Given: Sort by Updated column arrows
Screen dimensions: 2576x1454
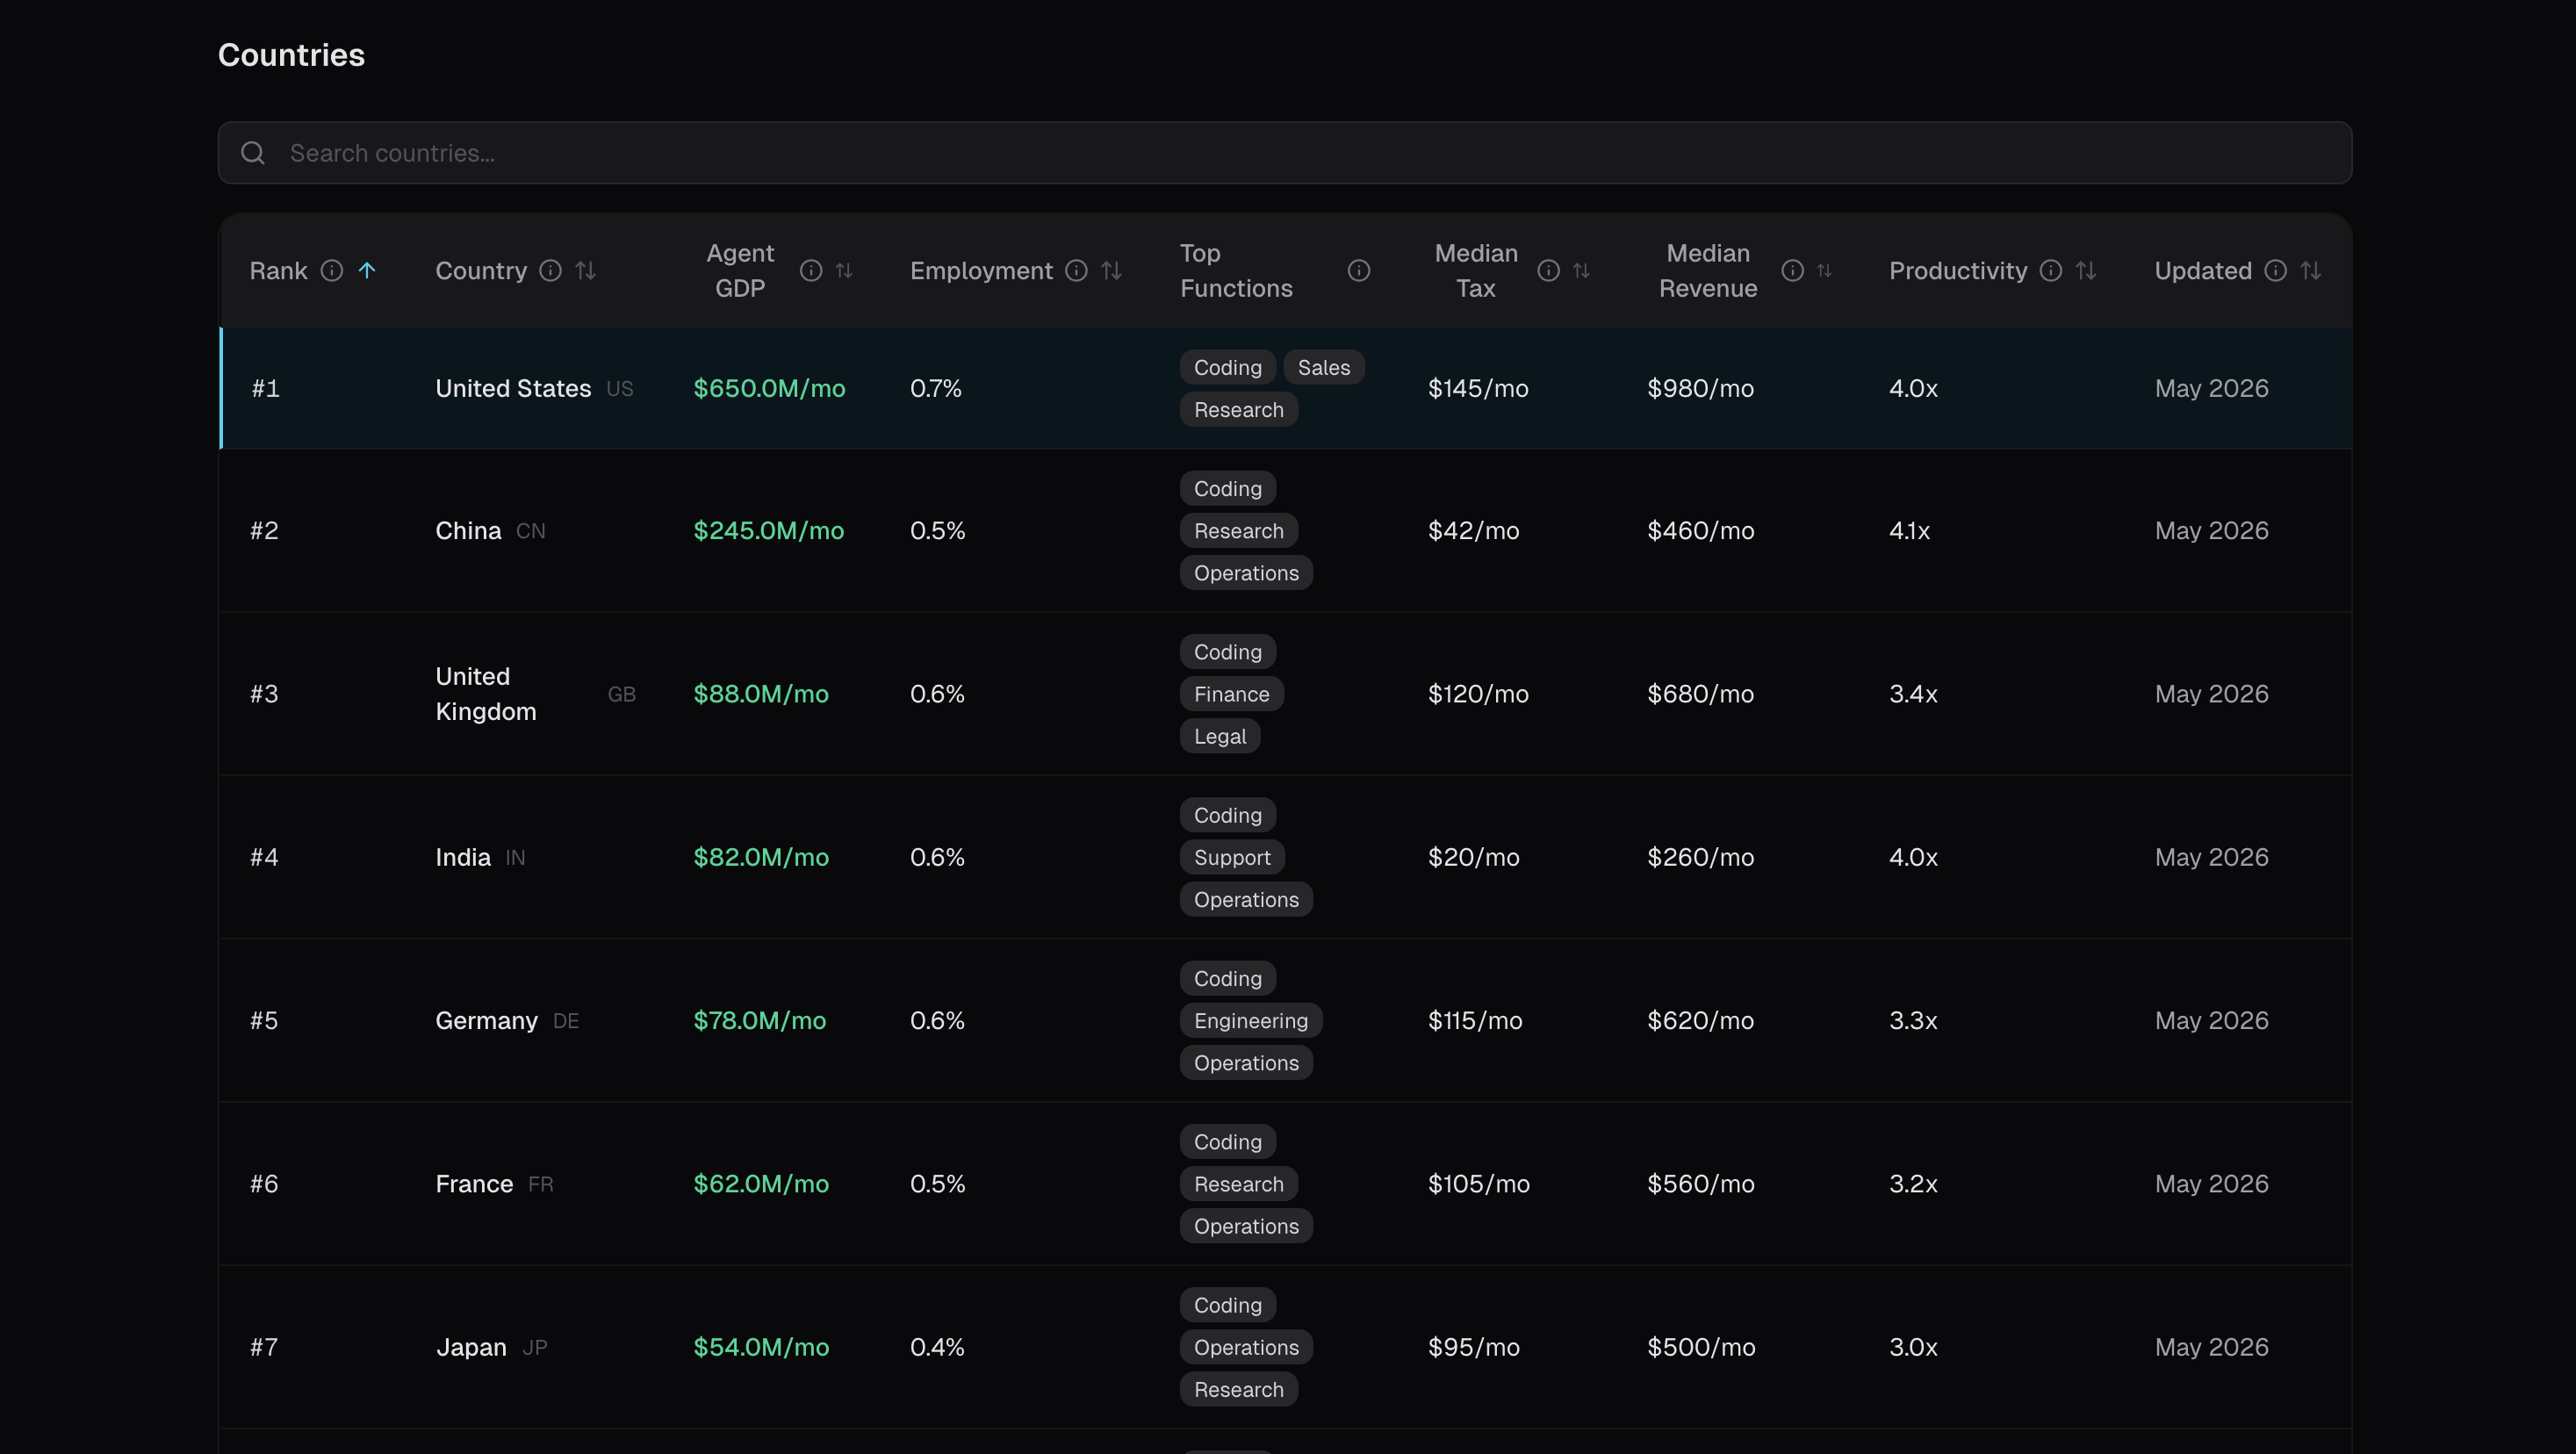Looking at the screenshot, I should (x=2310, y=271).
